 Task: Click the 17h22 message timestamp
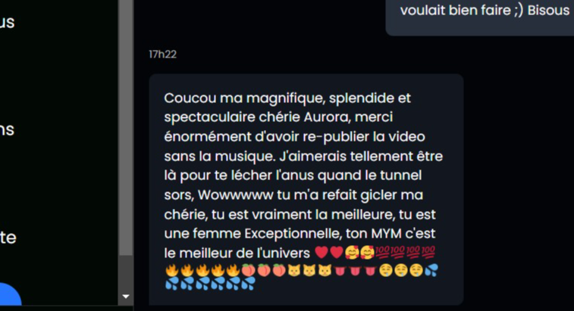[x=162, y=54]
